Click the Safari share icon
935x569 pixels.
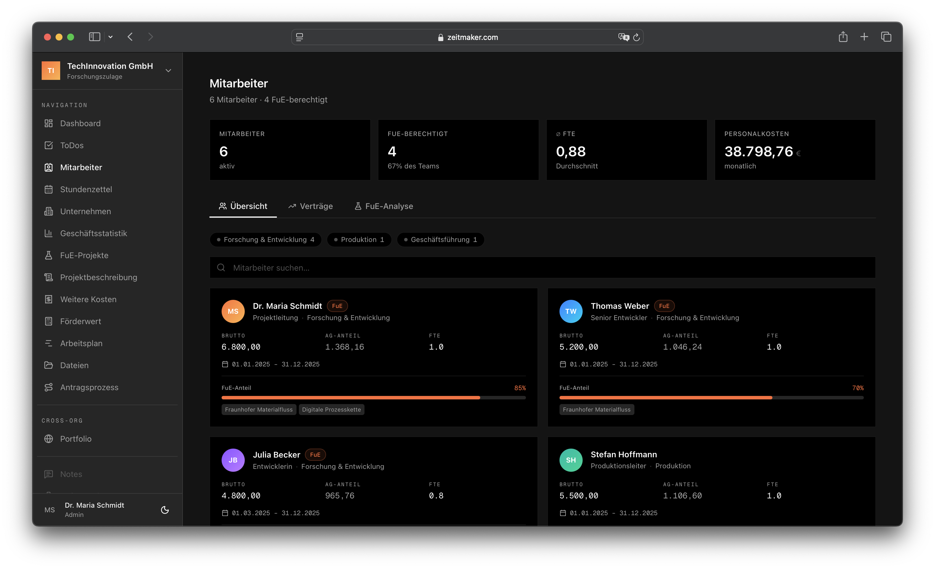click(x=843, y=37)
